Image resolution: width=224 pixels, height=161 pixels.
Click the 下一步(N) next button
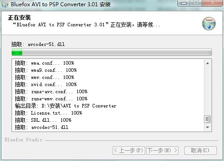(162, 151)
